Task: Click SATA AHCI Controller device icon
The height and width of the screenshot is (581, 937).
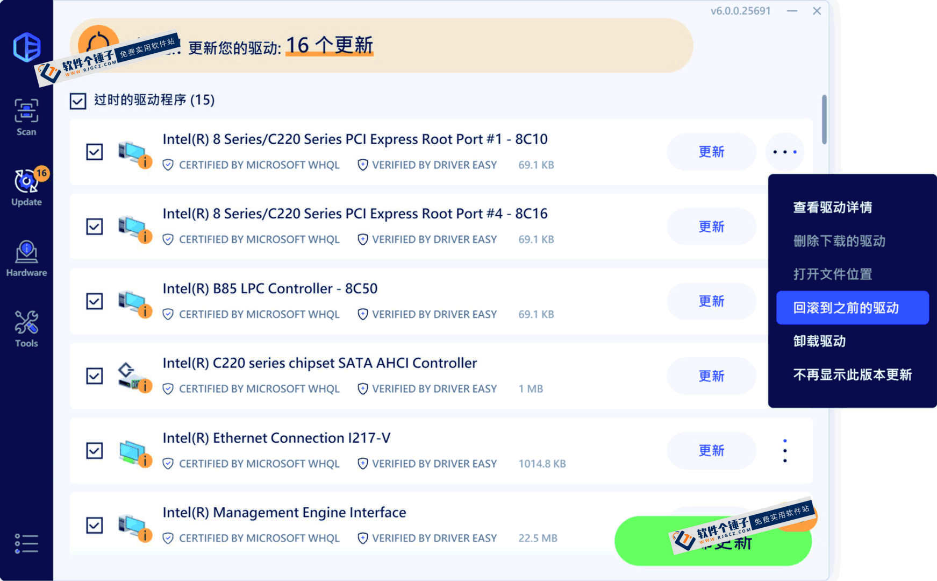Action: (134, 378)
